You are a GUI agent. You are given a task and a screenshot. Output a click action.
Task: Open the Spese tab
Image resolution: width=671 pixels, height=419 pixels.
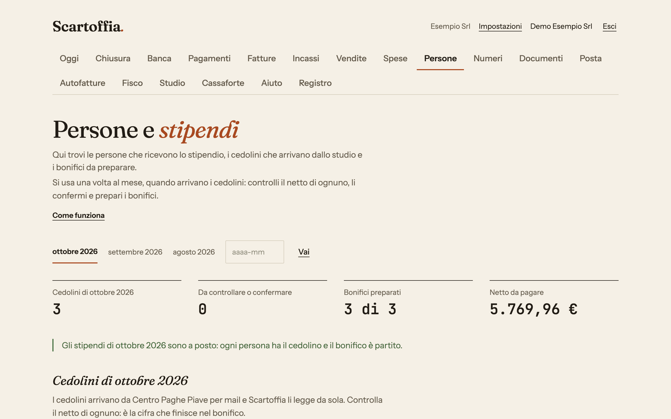(x=395, y=58)
